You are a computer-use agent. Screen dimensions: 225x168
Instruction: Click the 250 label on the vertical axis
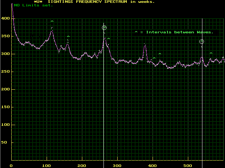click(x=5, y=72)
